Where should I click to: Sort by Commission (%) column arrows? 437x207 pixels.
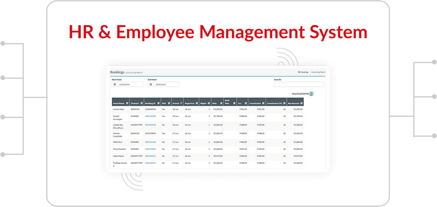point(284,103)
